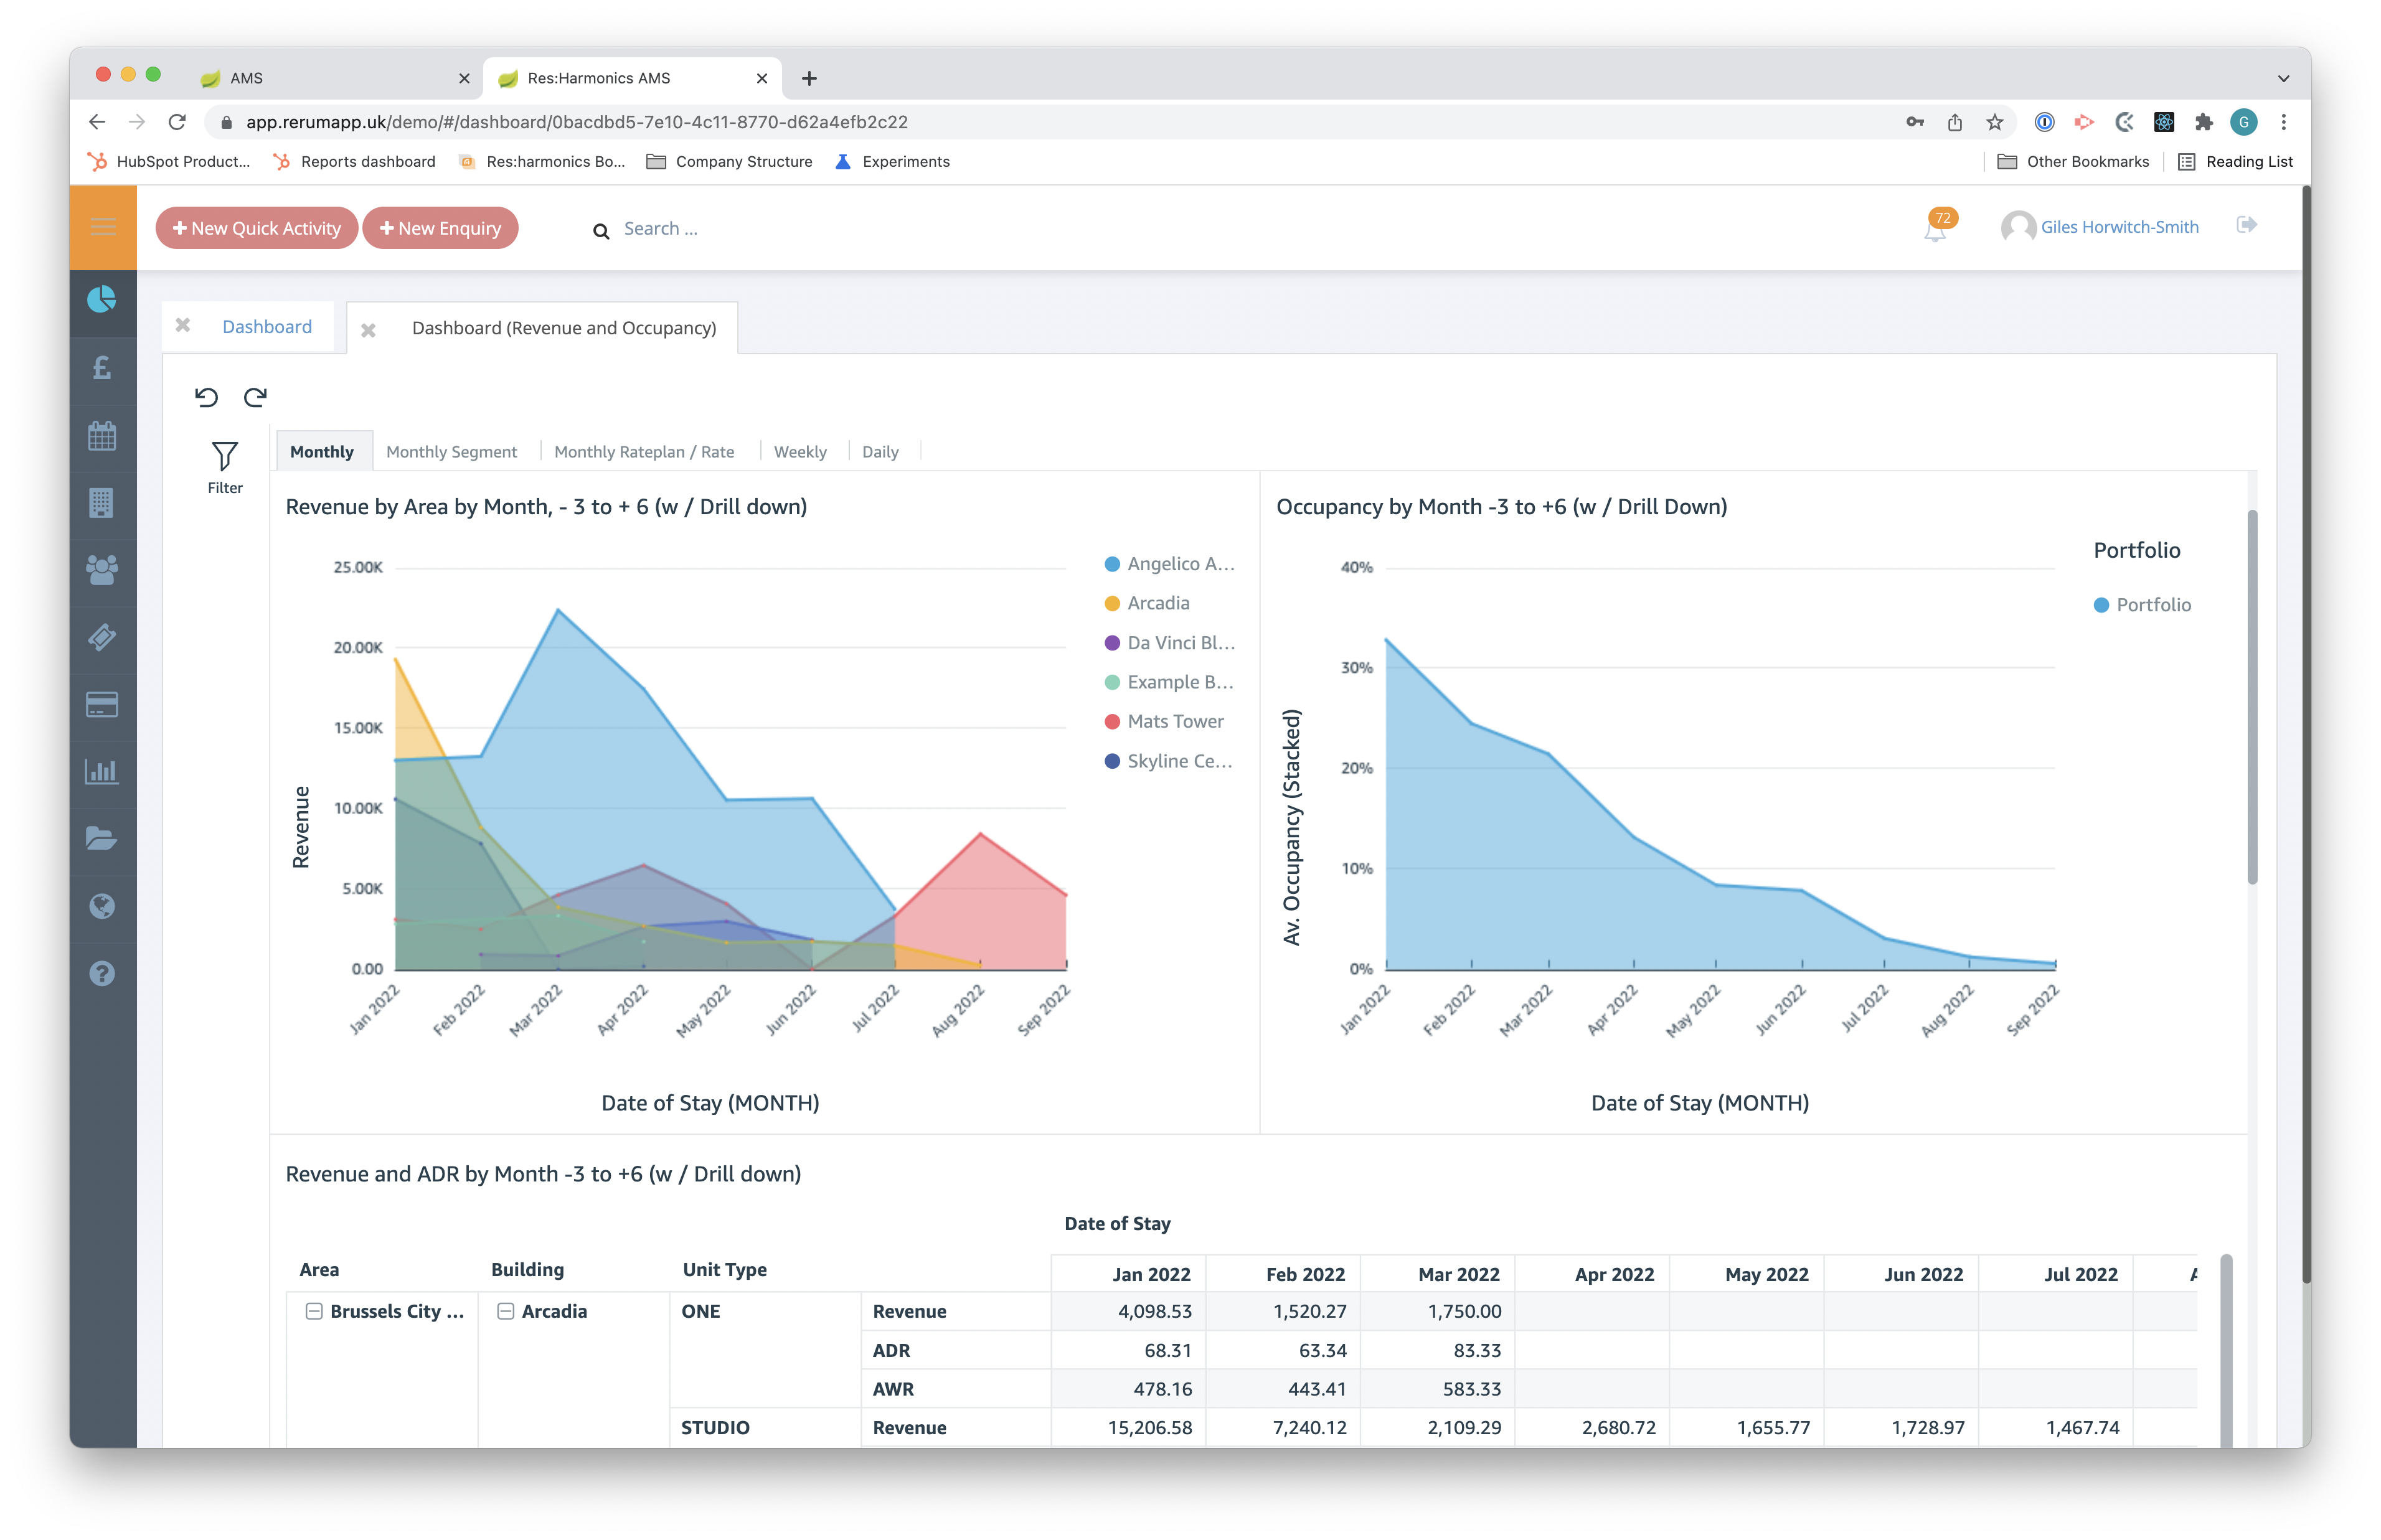
Task: Click the New Enquiry button
Action: click(440, 228)
